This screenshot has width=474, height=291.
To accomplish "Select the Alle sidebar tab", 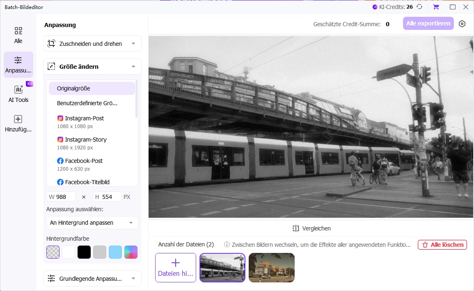I will point(18,35).
